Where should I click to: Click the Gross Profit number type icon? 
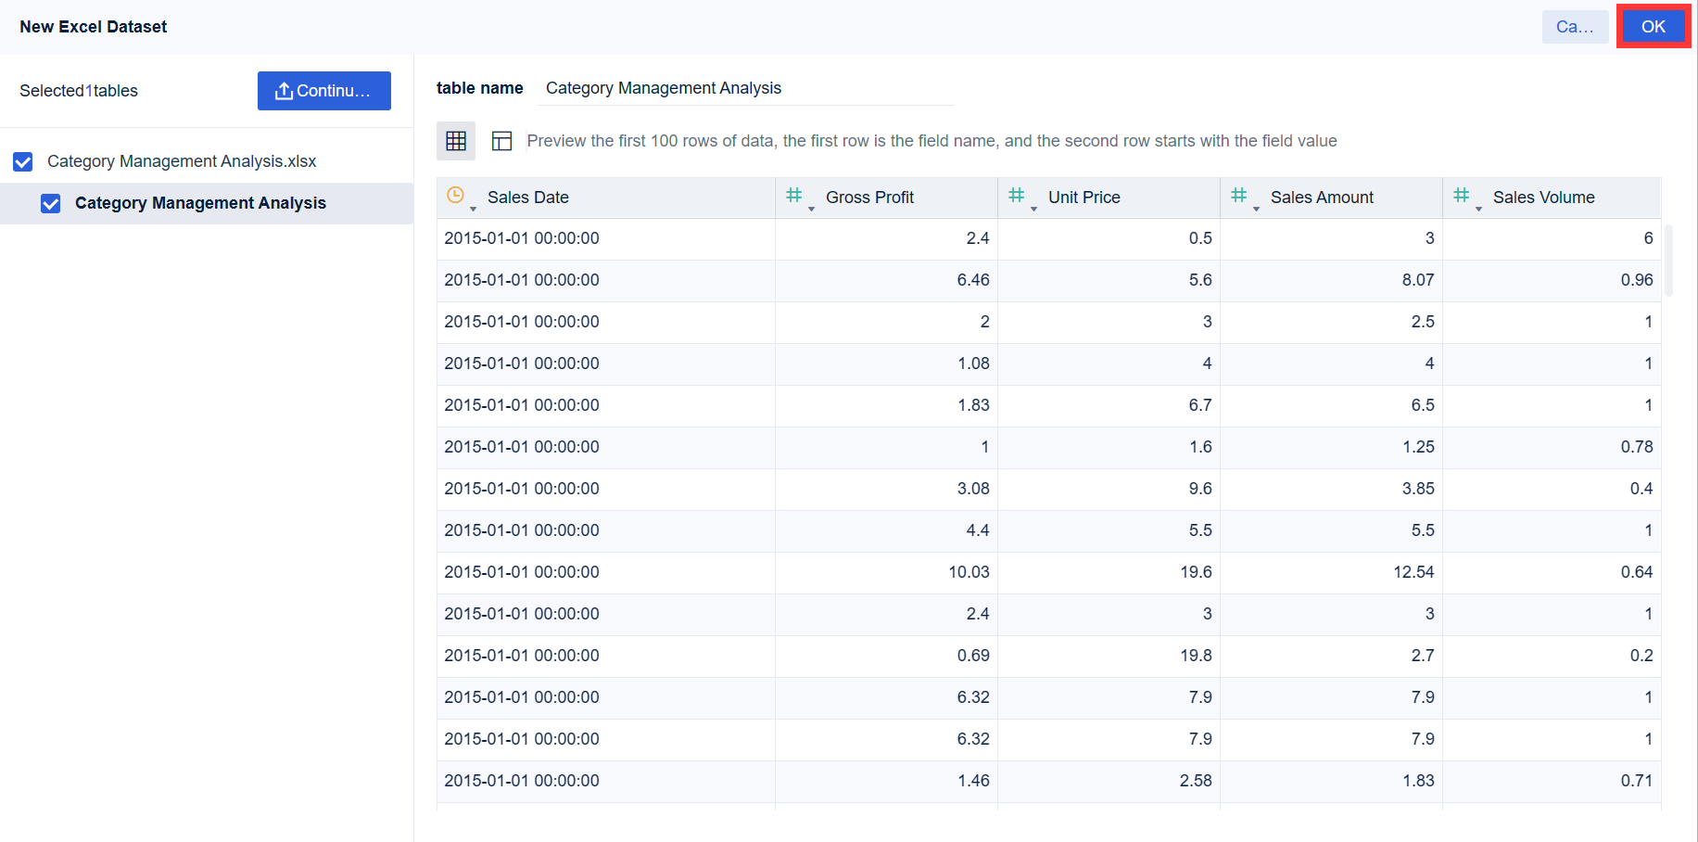click(x=793, y=195)
